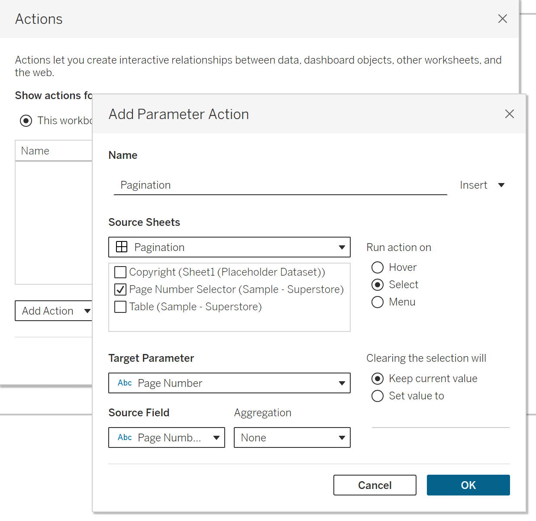Select the Keep current value radio button
The height and width of the screenshot is (521, 536).
(378, 379)
